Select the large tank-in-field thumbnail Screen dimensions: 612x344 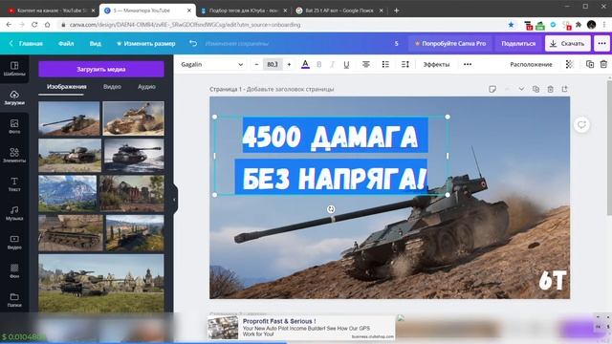click(101, 283)
